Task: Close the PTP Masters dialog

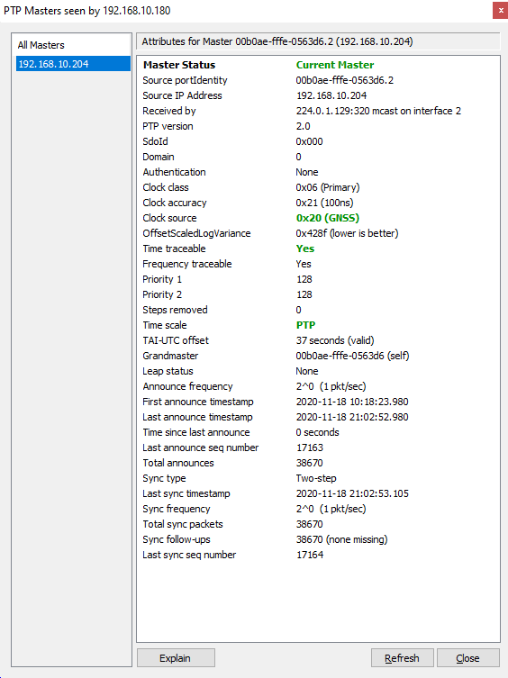Action: (467, 658)
